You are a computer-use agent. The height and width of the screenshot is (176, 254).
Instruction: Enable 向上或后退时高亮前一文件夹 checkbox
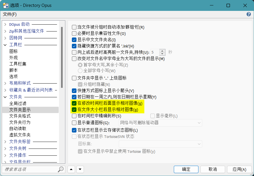(x=74, y=52)
